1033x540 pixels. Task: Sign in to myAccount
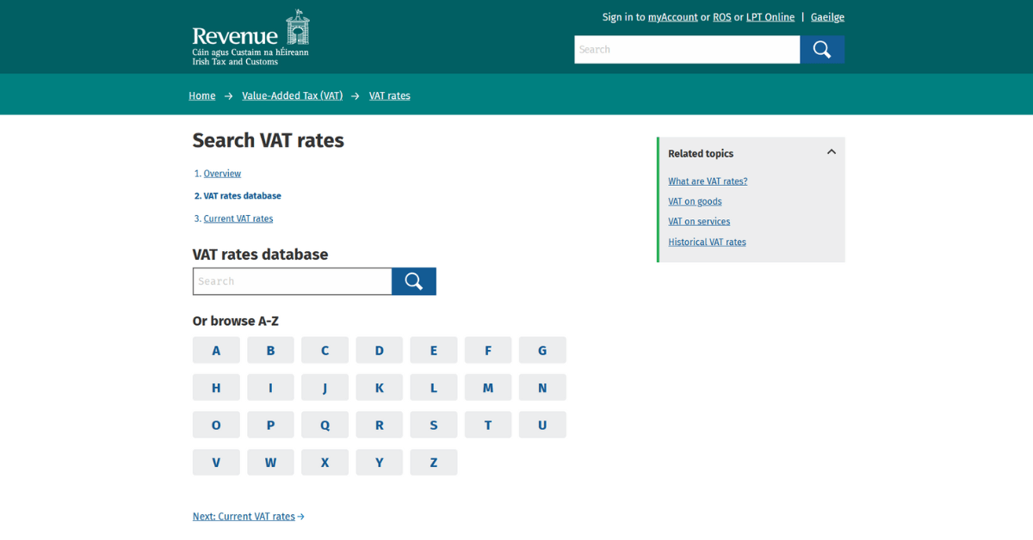(x=672, y=16)
